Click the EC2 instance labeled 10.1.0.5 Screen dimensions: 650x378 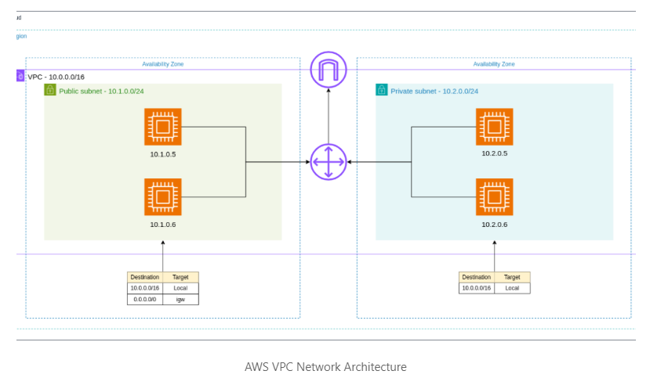click(x=163, y=127)
